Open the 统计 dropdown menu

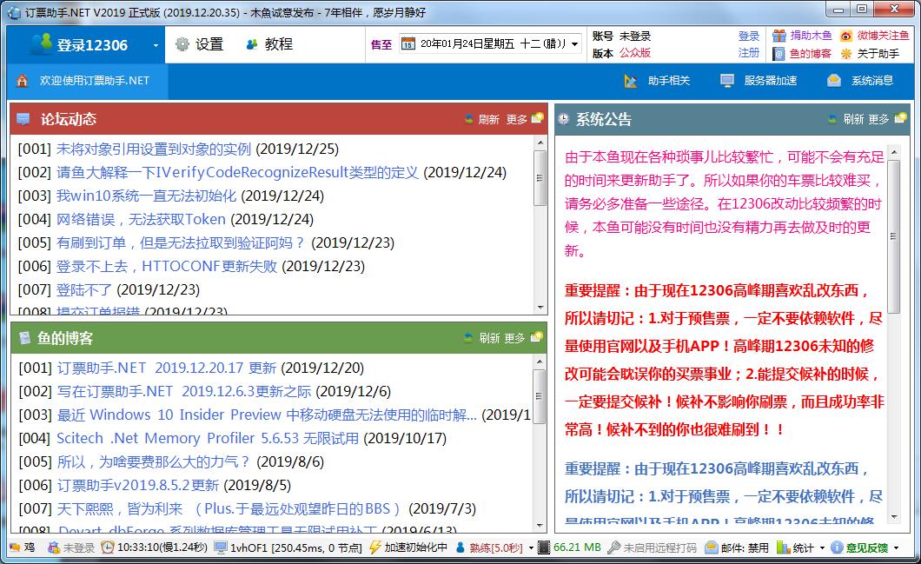(821, 547)
